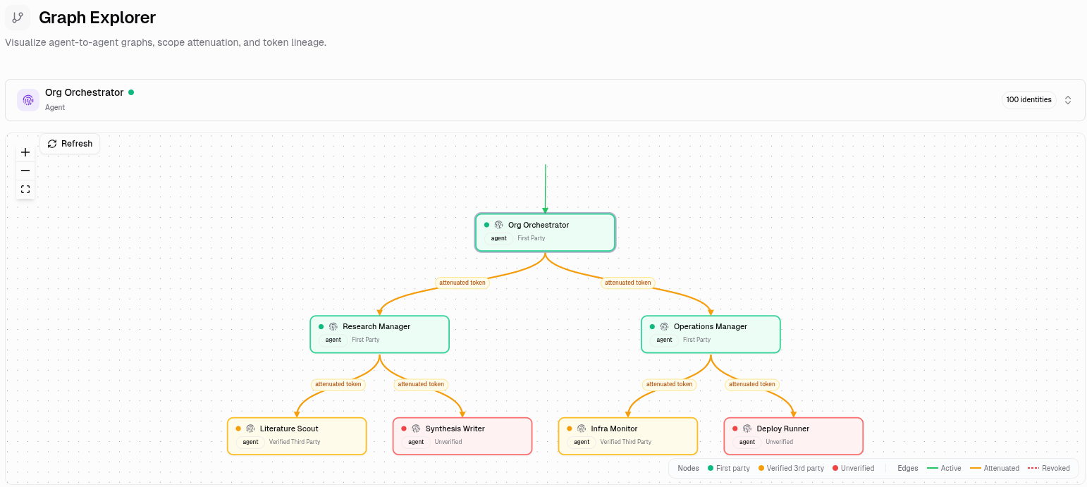The width and height of the screenshot is (1087, 487).
Task: Click Verified Third Party text on Infra Monitor
Action: pyautogui.click(x=626, y=442)
